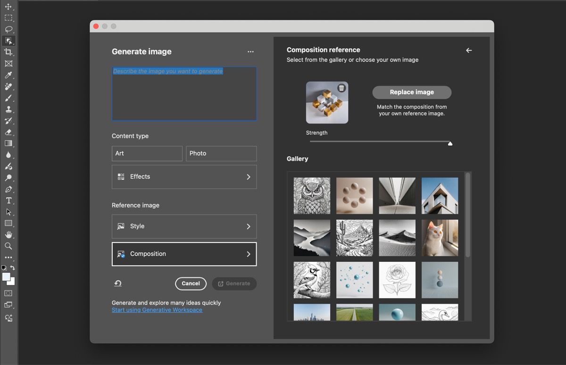Go back from Composition reference using arrow
Image resolution: width=566 pixels, height=365 pixels.
click(468, 50)
